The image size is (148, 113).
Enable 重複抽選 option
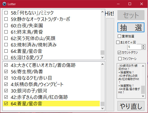120,36
